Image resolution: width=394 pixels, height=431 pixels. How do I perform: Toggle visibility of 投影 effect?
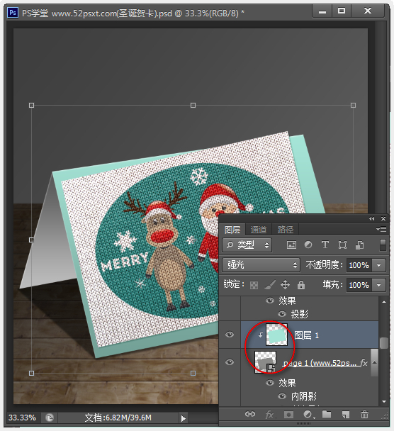(282, 314)
